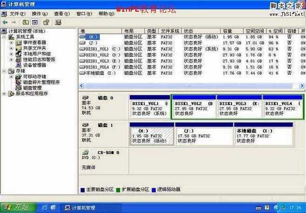This screenshot has height=213, width=306.
Task: Expand the 性能日志和警报 tree node
Action: [x=11, y=60]
